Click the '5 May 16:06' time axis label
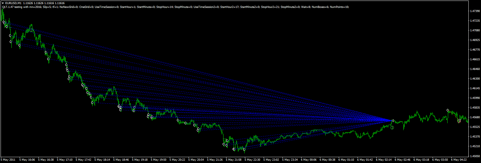 point(27,160)
